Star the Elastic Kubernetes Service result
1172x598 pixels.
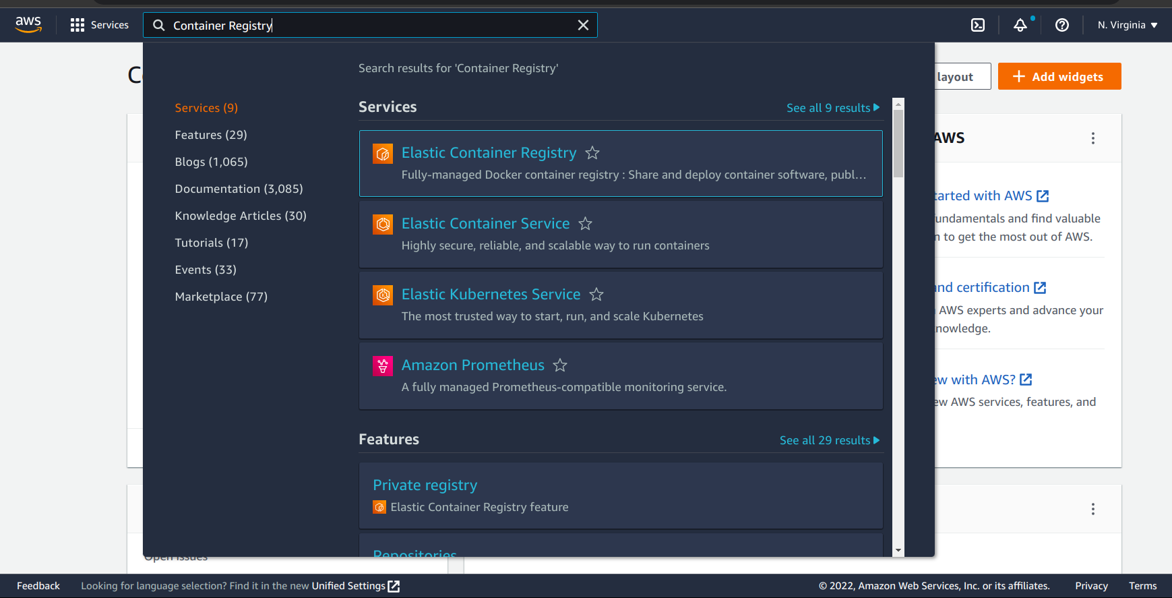596,295
